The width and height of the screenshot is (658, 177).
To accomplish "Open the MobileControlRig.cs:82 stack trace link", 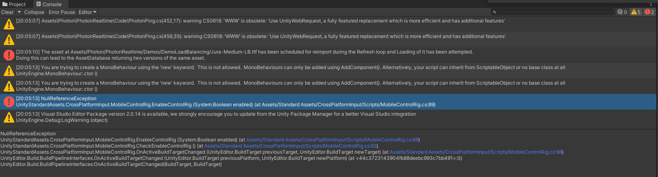I will click(290, 146).
